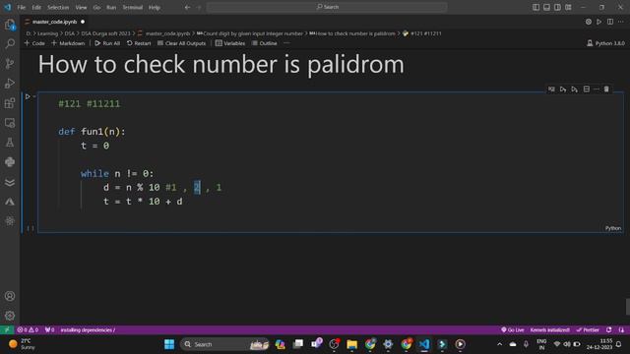The height and width of the screenshot is (354, 630).
Task: Click the run play icon in editor actions
Action: [599, 22]
